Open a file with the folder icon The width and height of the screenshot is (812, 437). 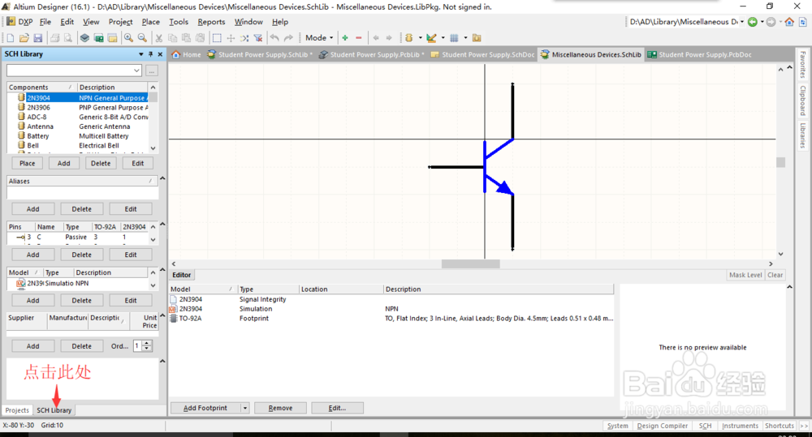coord(24,38)
